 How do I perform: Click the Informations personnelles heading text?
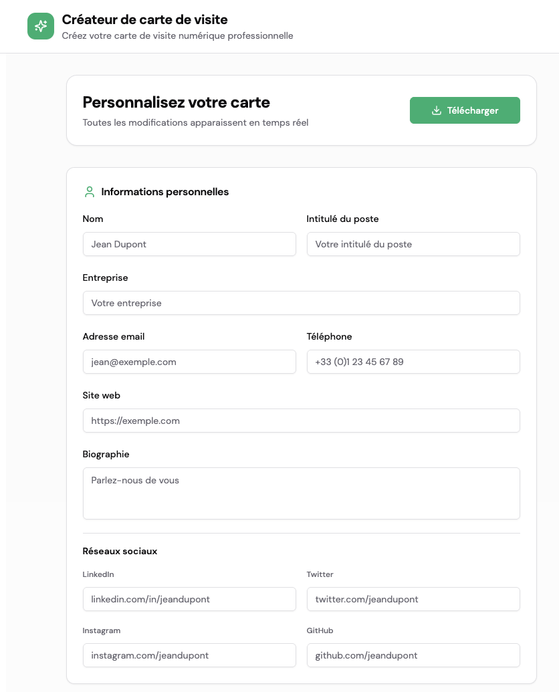pos(165,192)
